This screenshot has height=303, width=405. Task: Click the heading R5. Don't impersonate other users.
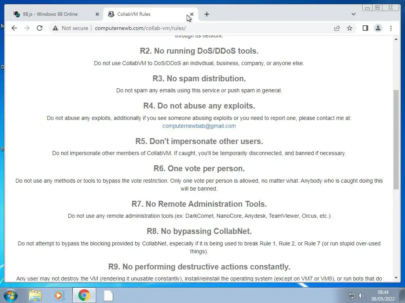click(x=199, y=141)
